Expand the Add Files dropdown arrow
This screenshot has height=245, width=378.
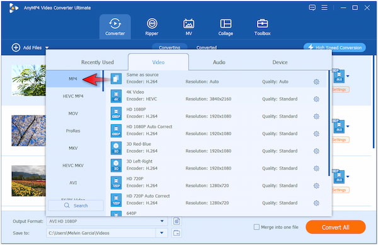click(47, 48)
